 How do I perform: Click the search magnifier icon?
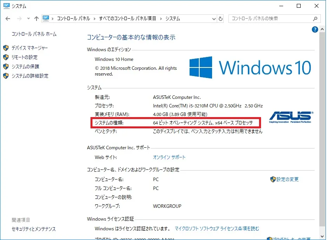(315, 19)
